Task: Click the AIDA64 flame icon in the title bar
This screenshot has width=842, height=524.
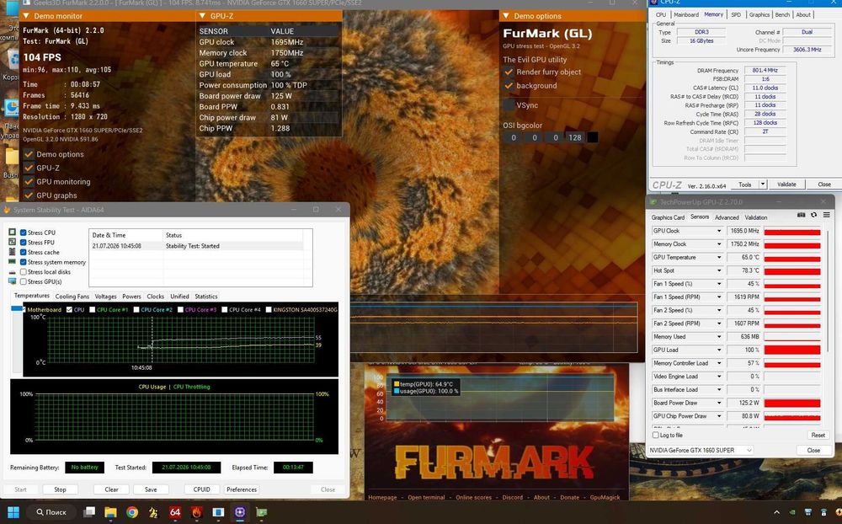Action: pos(7,210)
